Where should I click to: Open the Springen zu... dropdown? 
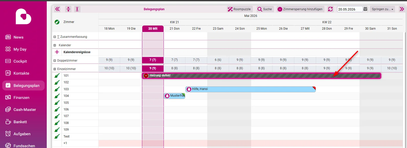tap(382, 9)
